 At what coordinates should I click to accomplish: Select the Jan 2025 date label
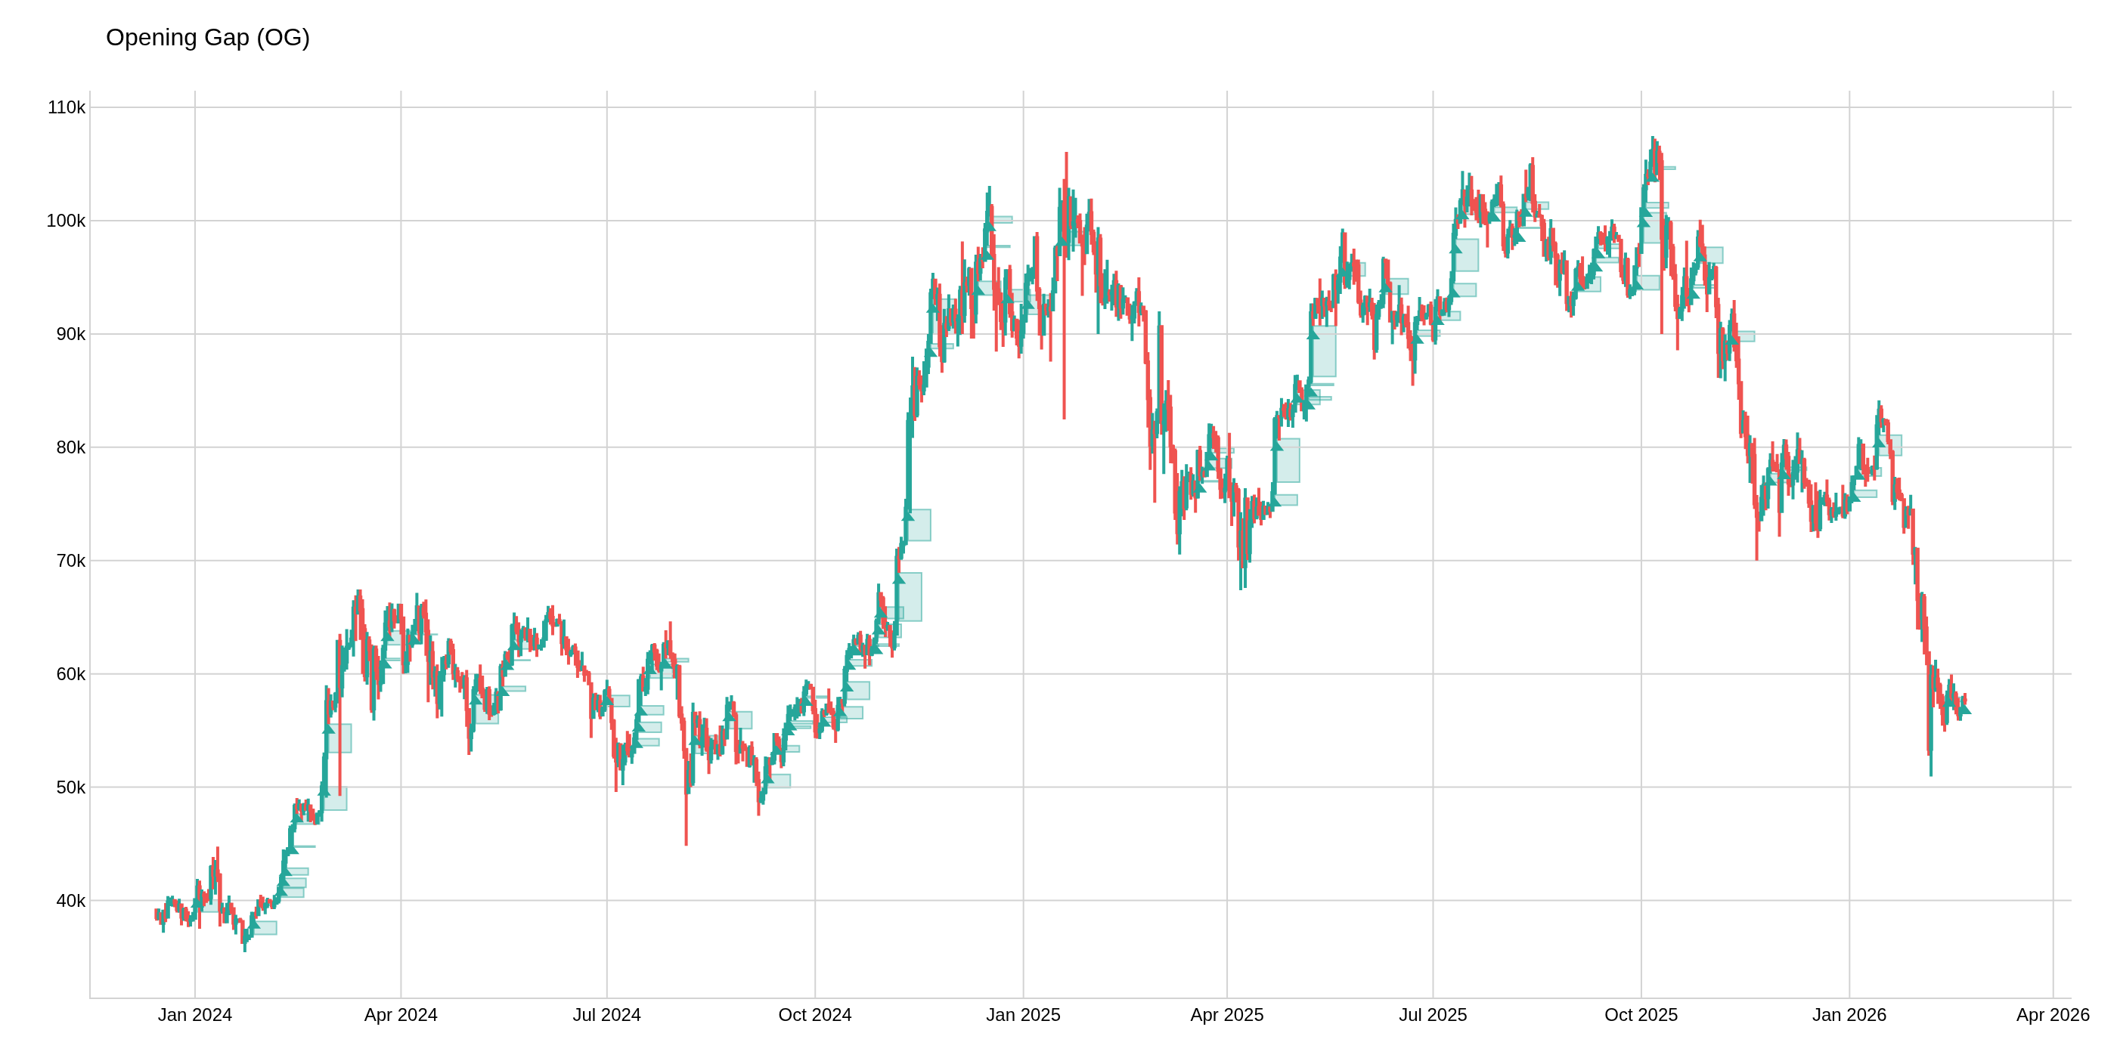(1023, 1015)
